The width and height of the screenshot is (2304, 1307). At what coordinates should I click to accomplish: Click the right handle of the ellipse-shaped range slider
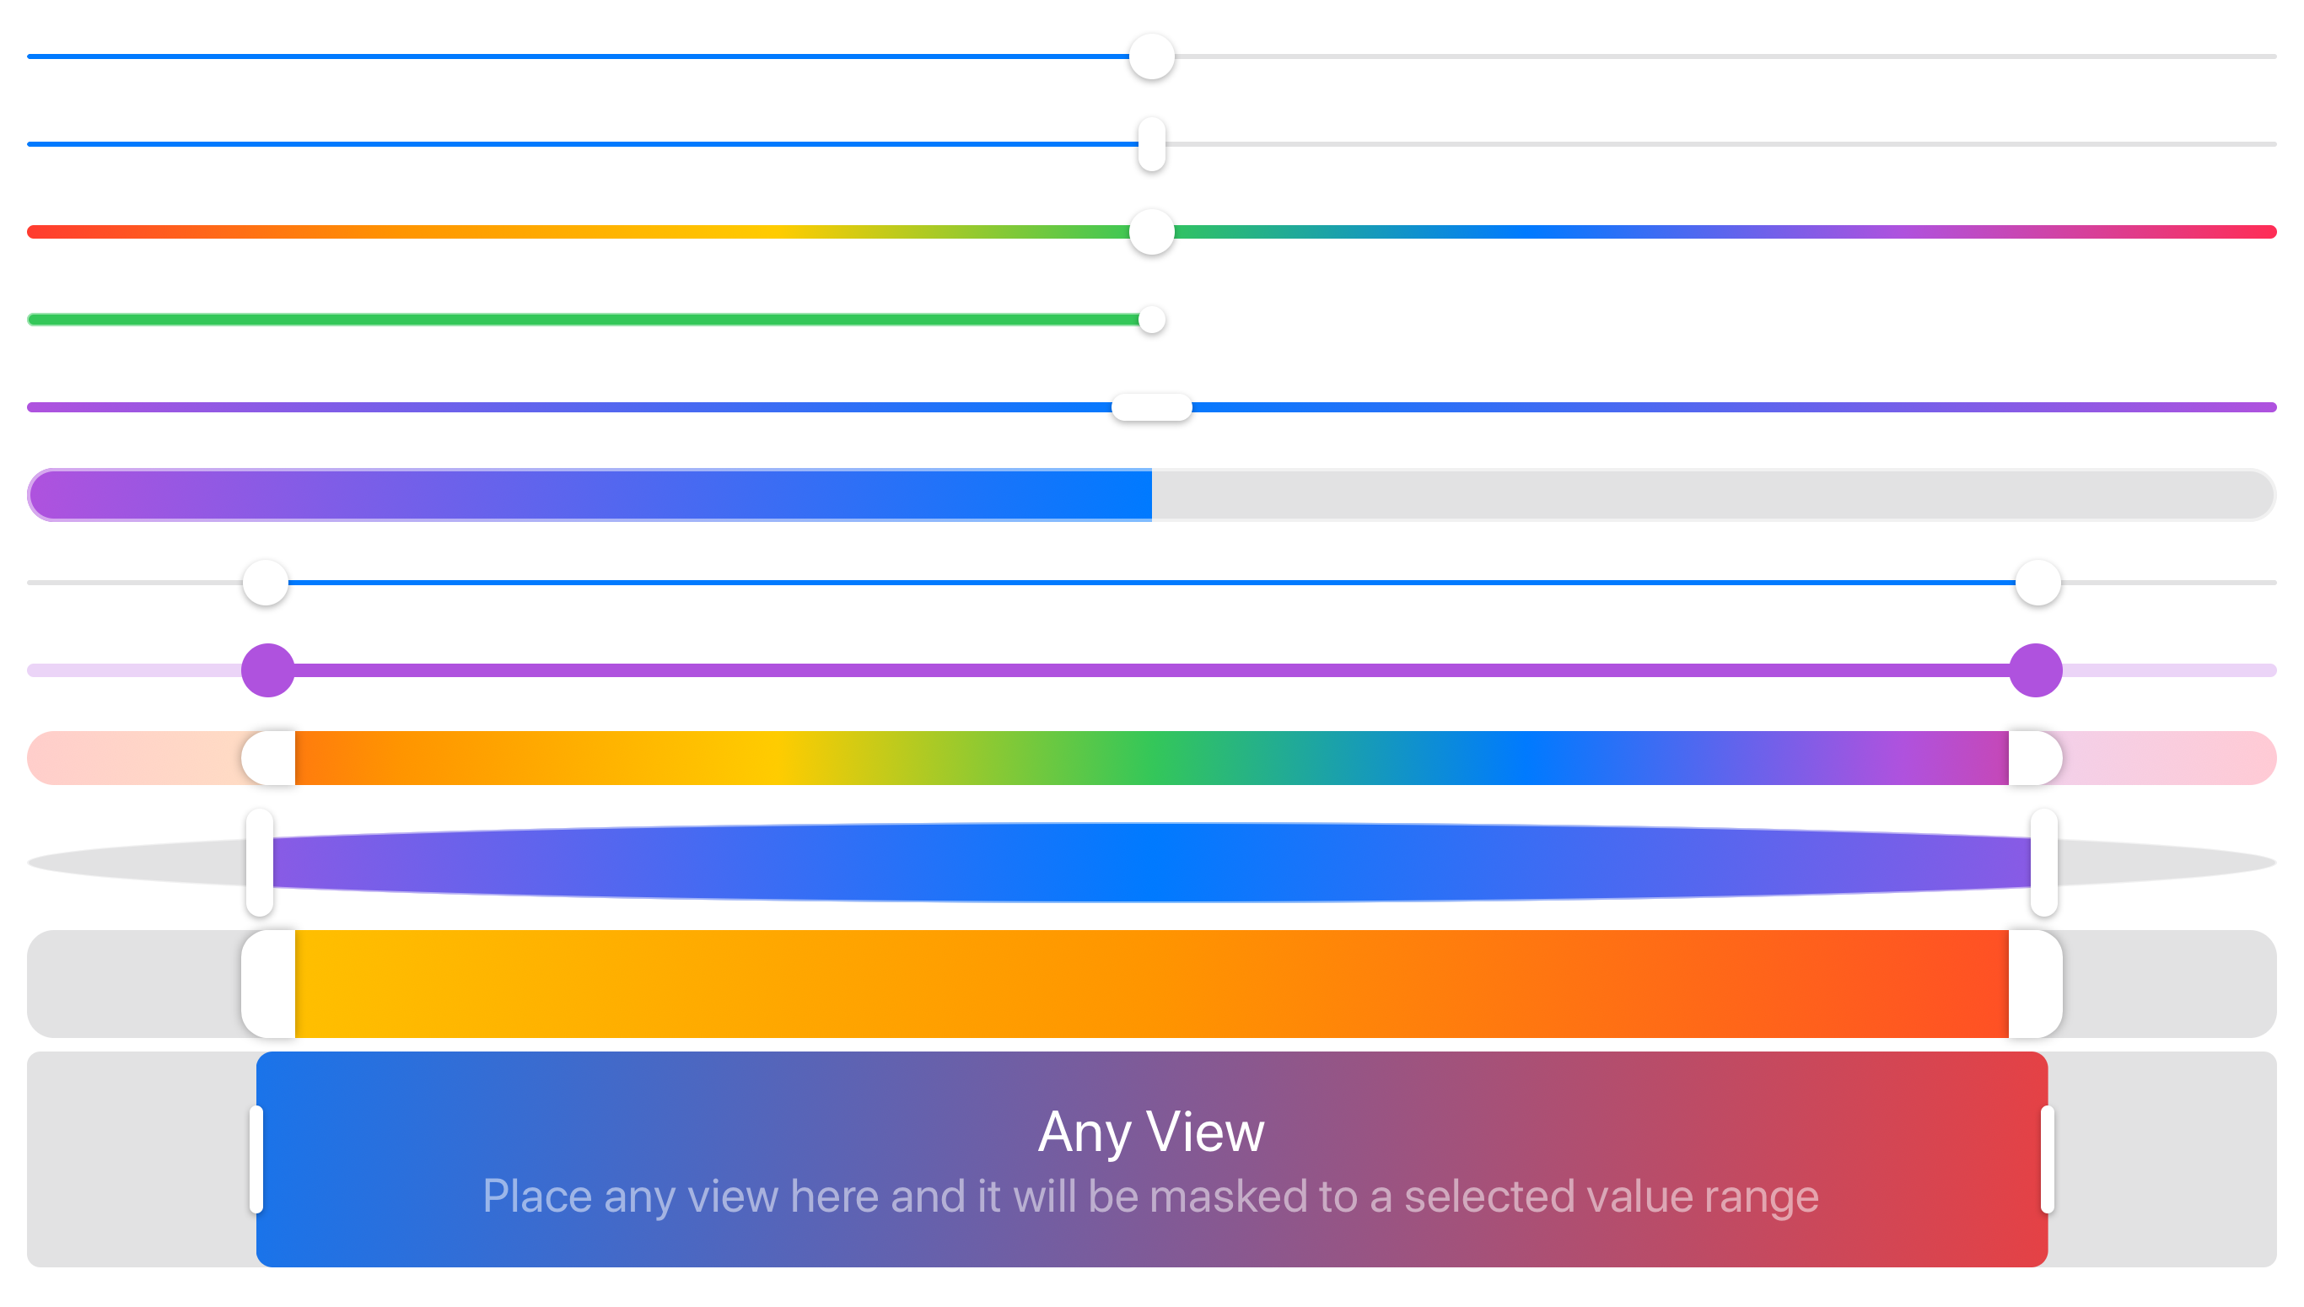point(2044,863)
